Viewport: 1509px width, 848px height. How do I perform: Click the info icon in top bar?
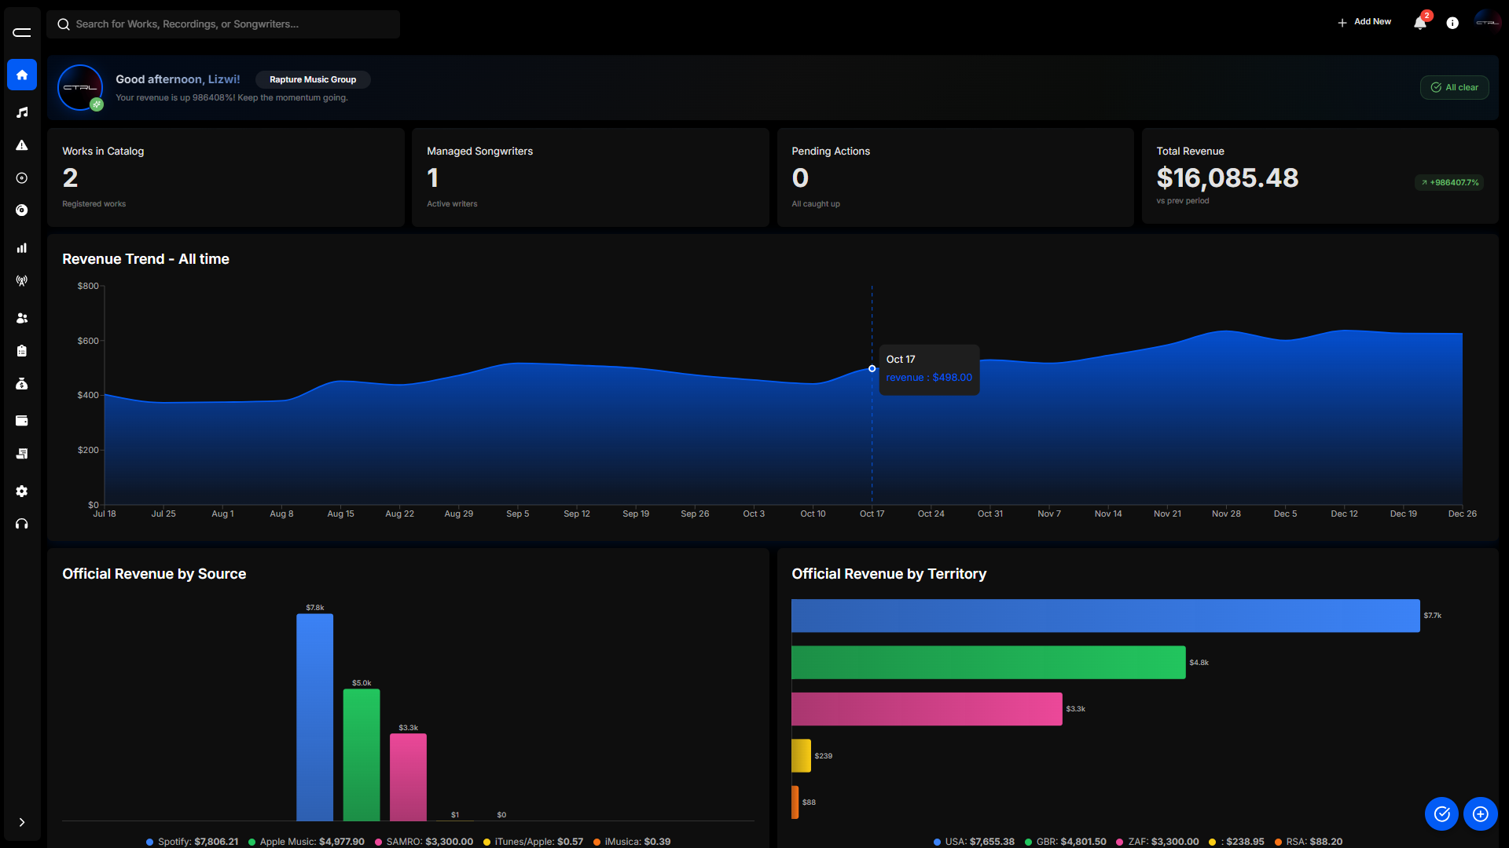coord(1452,23)
